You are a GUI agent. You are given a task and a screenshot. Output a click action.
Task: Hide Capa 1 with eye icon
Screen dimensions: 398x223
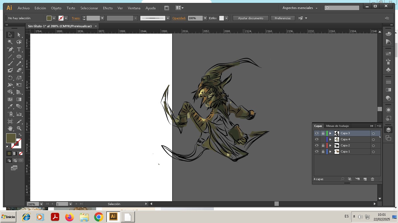(317, 152)
